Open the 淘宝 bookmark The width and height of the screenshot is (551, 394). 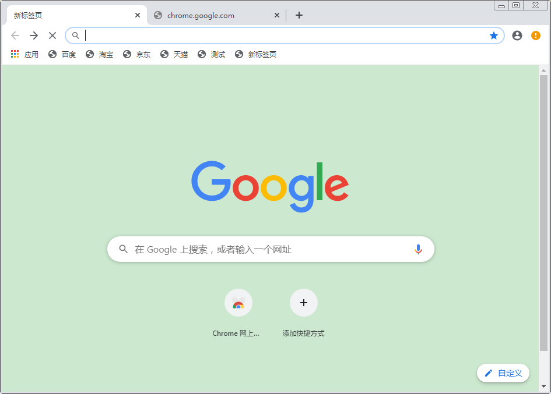(x=99, y=54)
